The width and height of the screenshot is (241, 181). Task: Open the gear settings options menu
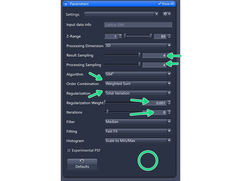tap(167, 14)
